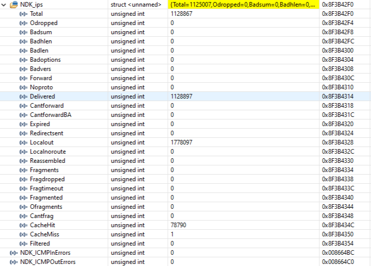This screenshot has width=371, height=266.
Task: Click the variable icon beside Ofragments
Action: pos(24,207)
